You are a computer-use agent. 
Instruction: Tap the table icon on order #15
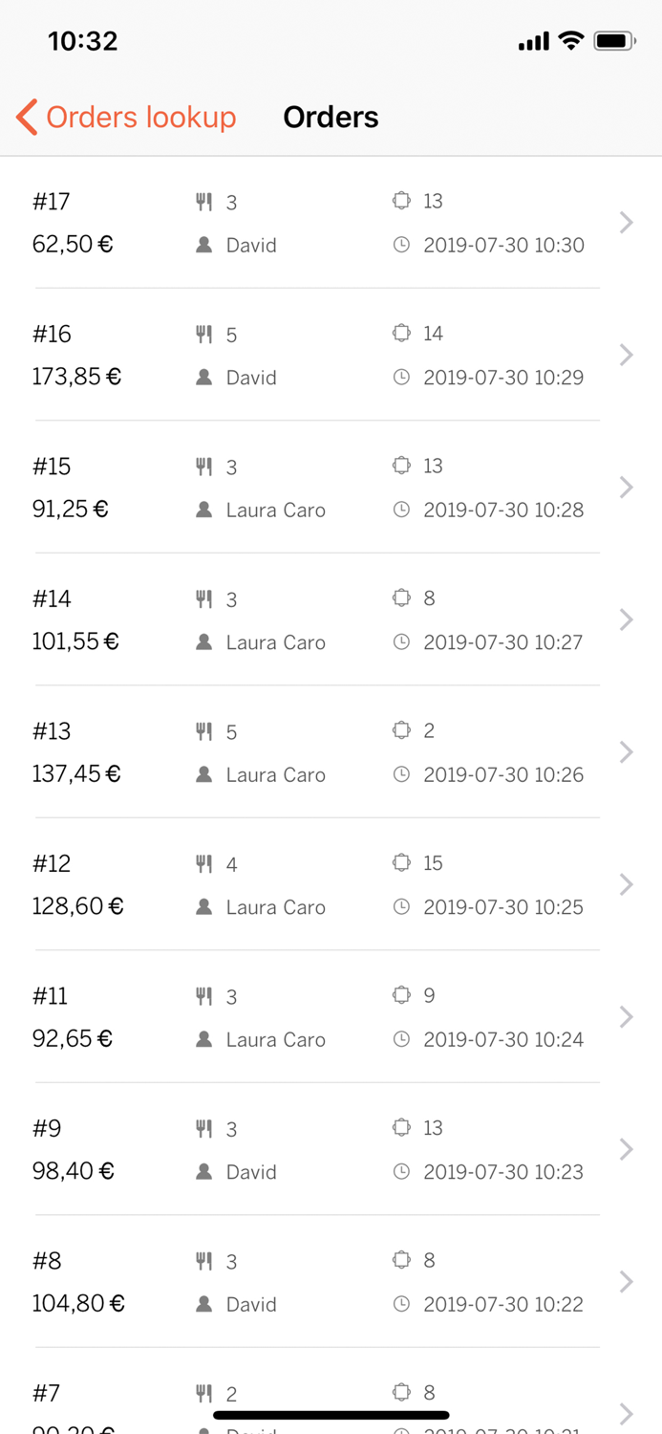pyautogui.click(x=401, y=466)
